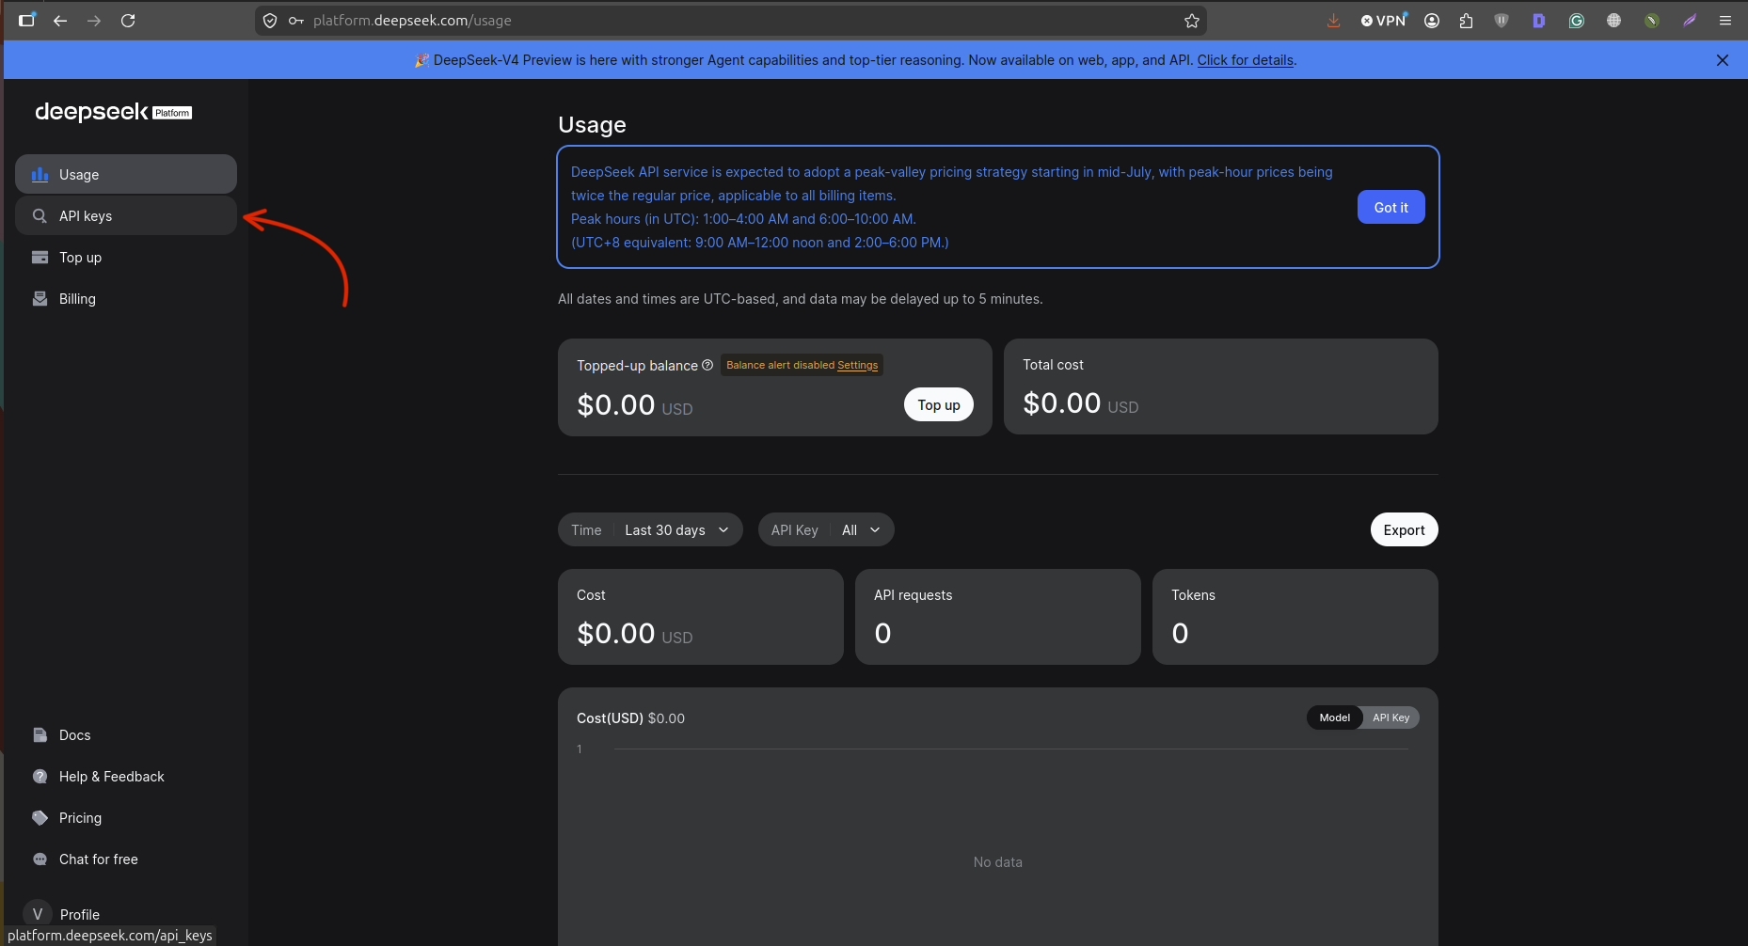Select the Usage sidebar item
1748x946 pixels.
[x=126, y=174]
